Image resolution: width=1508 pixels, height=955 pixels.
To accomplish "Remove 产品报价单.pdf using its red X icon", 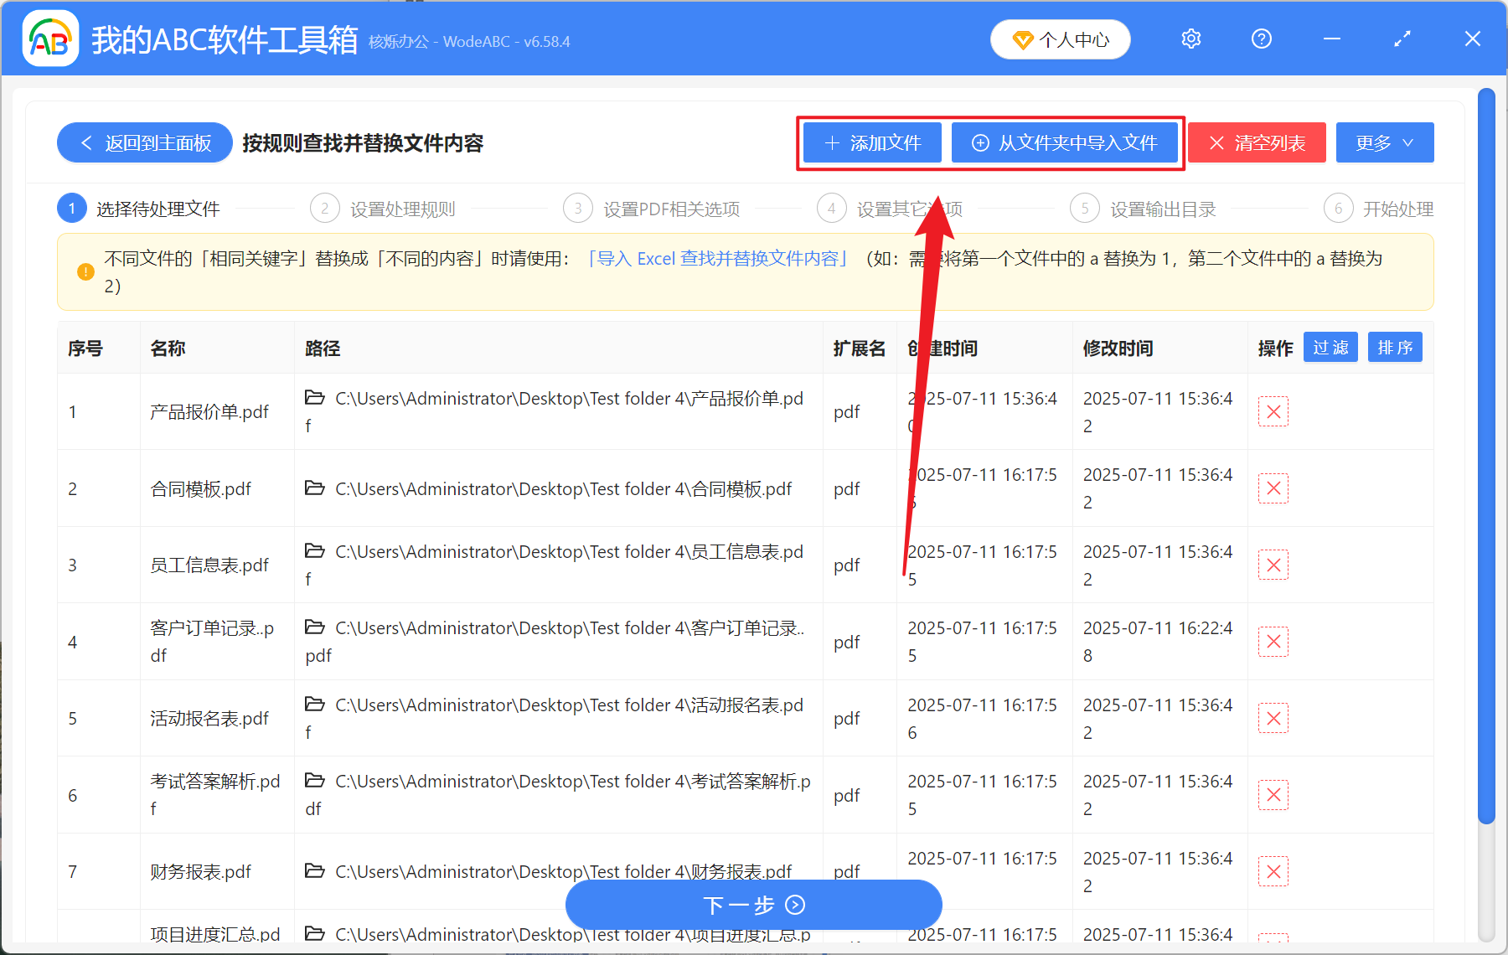I will 1273,411.
